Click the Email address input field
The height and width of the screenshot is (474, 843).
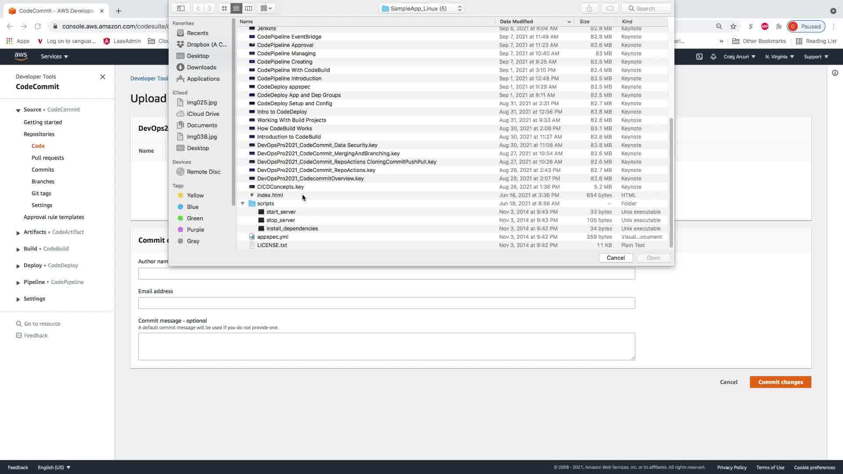(x=386, y=303)
